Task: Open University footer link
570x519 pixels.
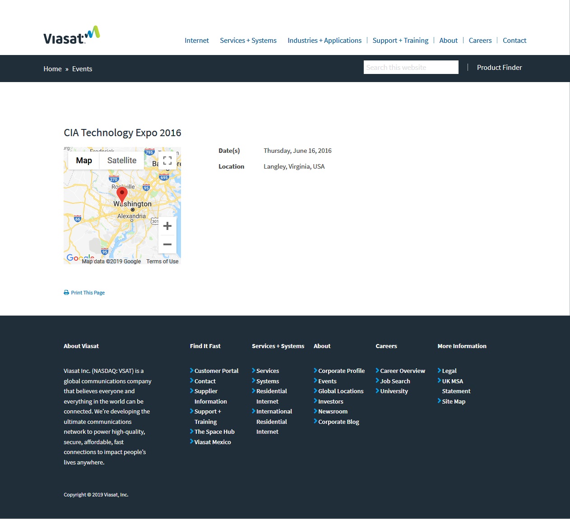Action: pyautogui.click(x=394, y=391)
